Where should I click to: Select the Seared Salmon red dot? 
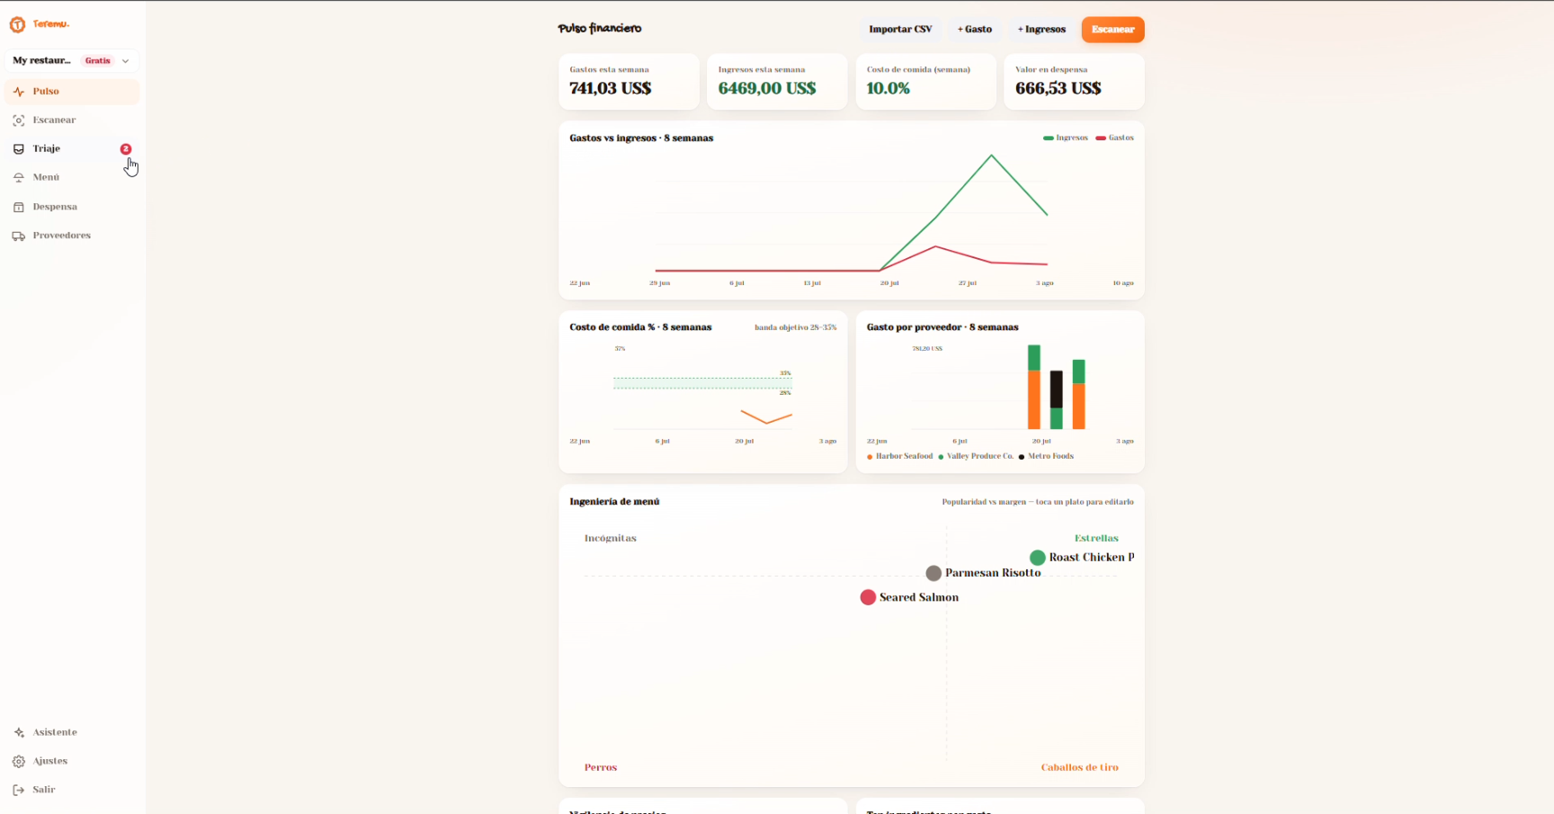[x=868, y=597]
